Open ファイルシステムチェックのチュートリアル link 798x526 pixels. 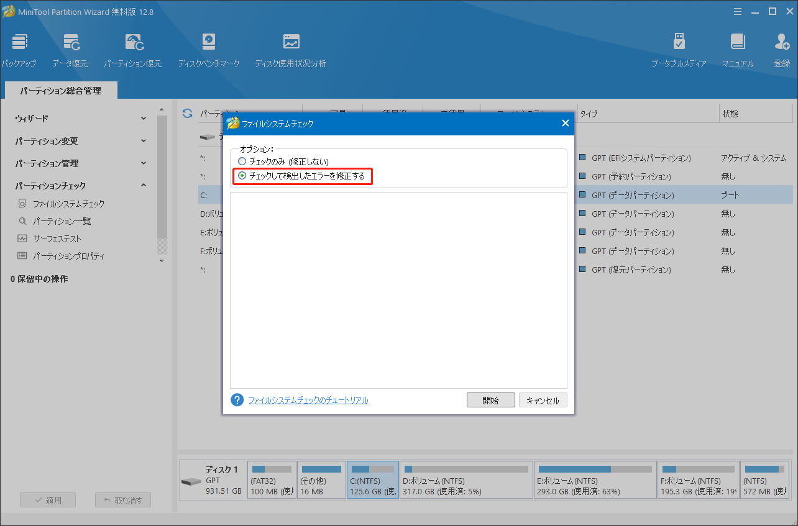click(308, 401)
